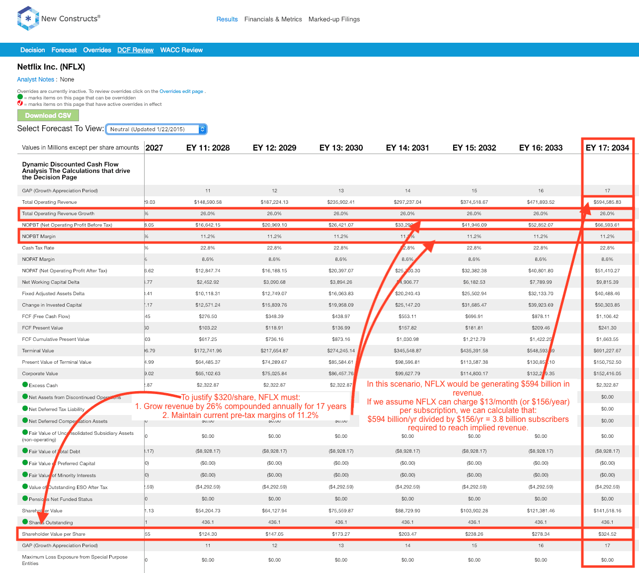Click the EY 13: 2030 column header

point(341,148)
